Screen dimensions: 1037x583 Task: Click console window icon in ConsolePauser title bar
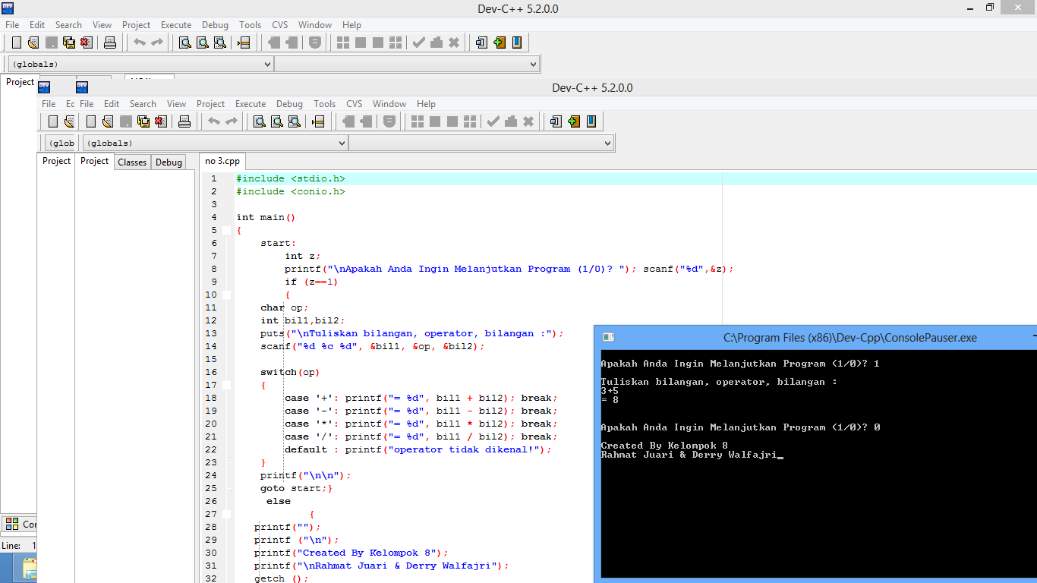coord(608,337)
